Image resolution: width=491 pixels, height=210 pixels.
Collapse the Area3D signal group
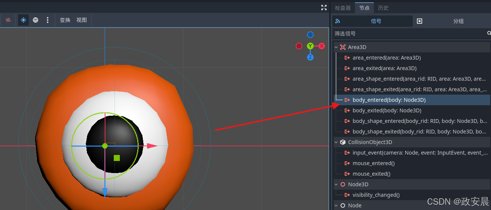[x=336, y=47]
